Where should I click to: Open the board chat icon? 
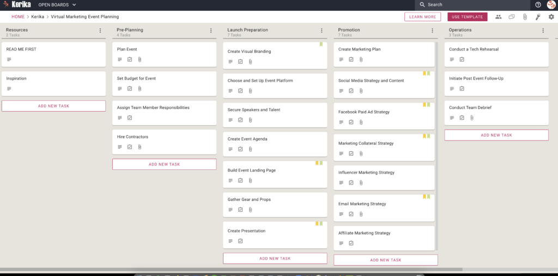pos(511,17)
